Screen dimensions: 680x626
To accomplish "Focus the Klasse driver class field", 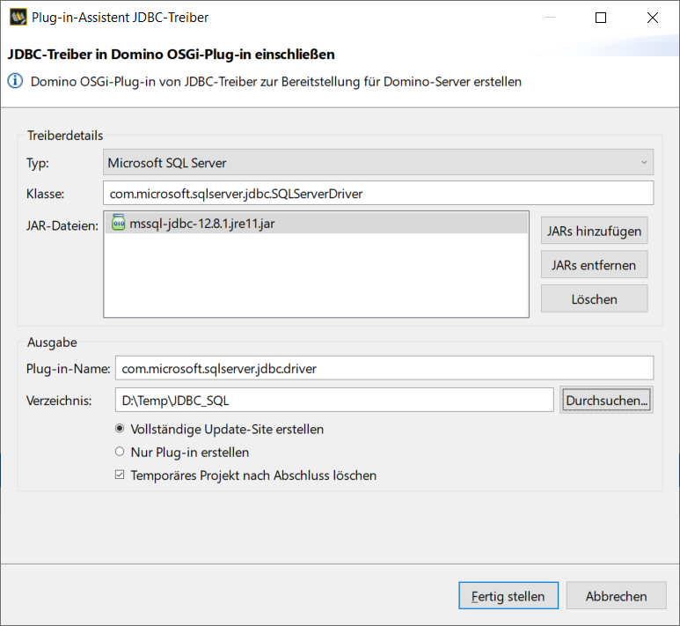I will (x=378, y=193).
